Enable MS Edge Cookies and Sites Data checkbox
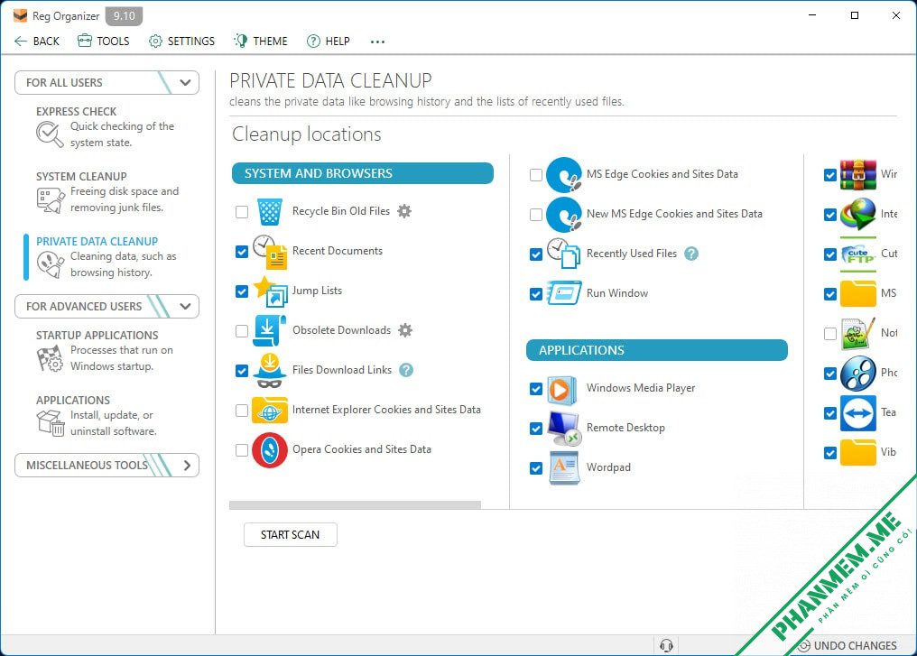This screenshot has height=656, width=917. coord(536,175)
